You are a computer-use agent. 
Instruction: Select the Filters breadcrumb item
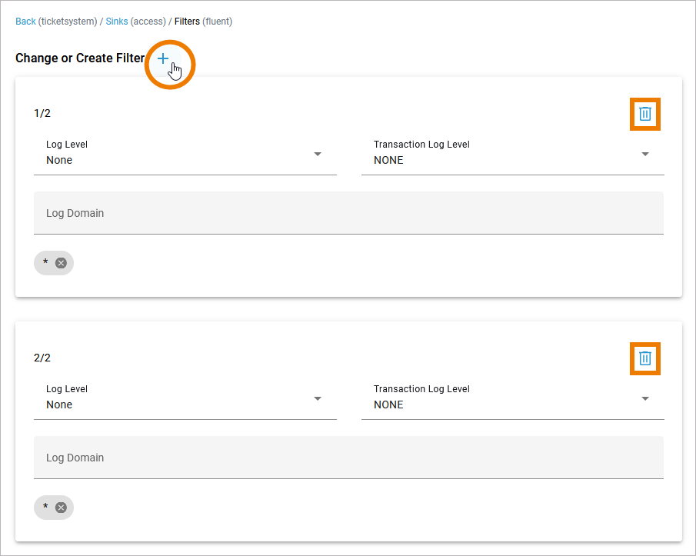pos(187,22)
